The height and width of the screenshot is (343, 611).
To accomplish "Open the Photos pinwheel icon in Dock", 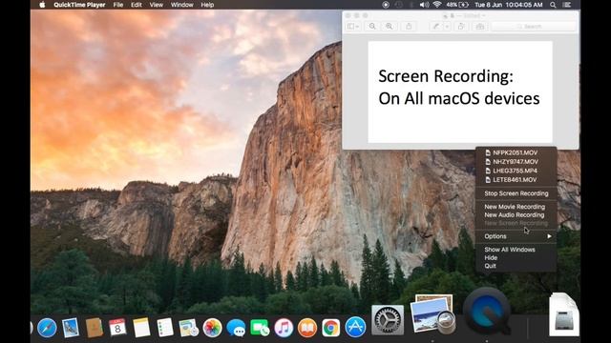I will [x=212, y=328].
